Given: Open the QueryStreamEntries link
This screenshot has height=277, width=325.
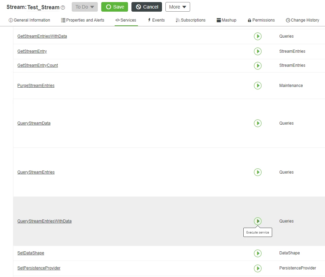Looking at the screenshot, I should point(36,172).
